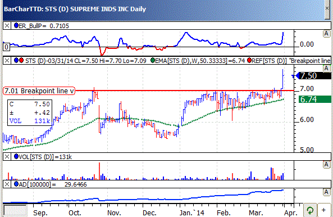The width and height of the screenshot is (333, 217).
Task: Click the EMA[STS (D),W,50.33333]=6.74 label
Action: (200, 61)
